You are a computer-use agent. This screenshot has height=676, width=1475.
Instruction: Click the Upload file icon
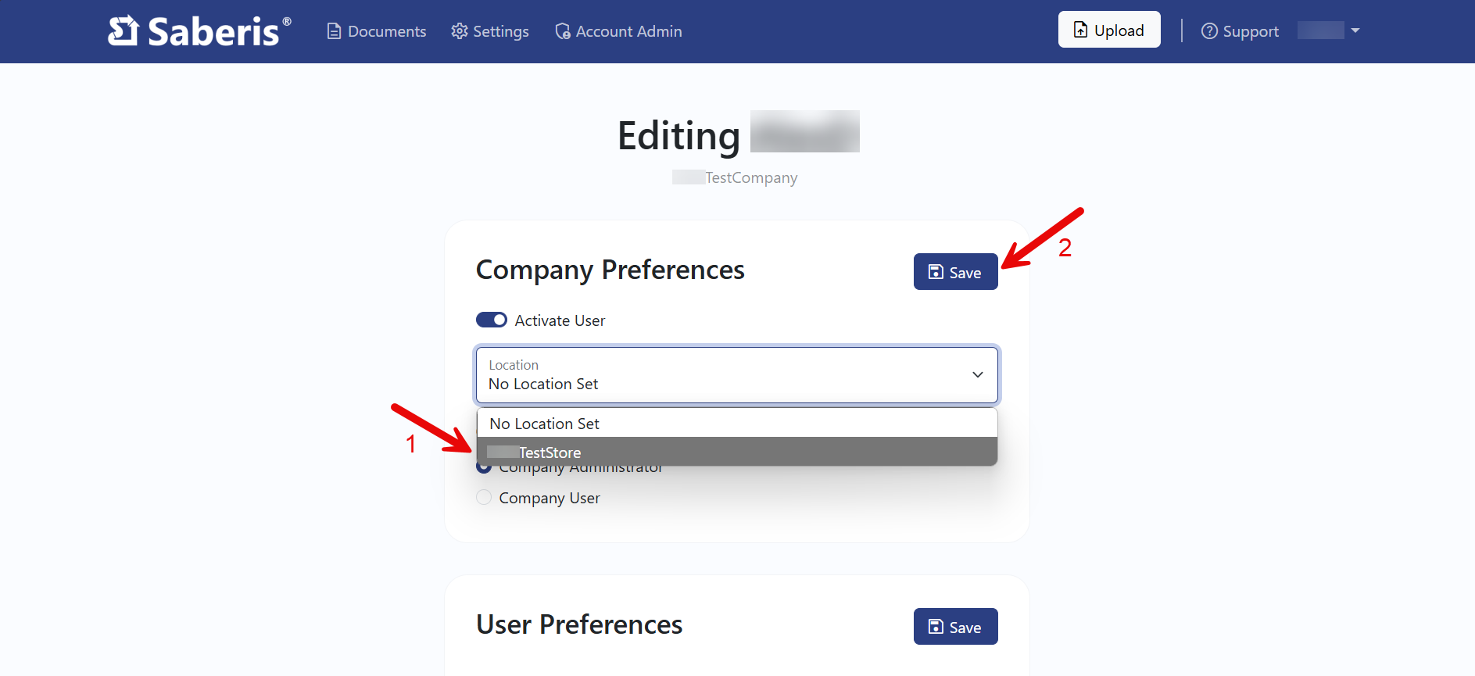click(1080, 30)
